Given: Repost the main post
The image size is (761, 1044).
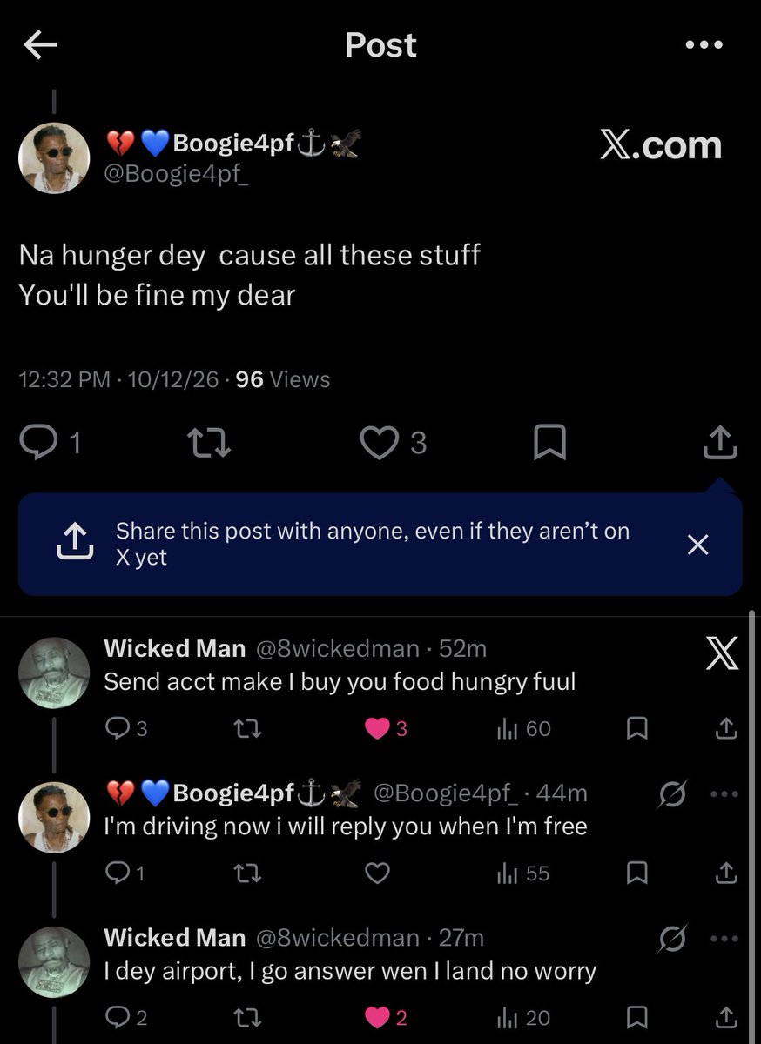Looking at the screenshot, I should 210,444.
